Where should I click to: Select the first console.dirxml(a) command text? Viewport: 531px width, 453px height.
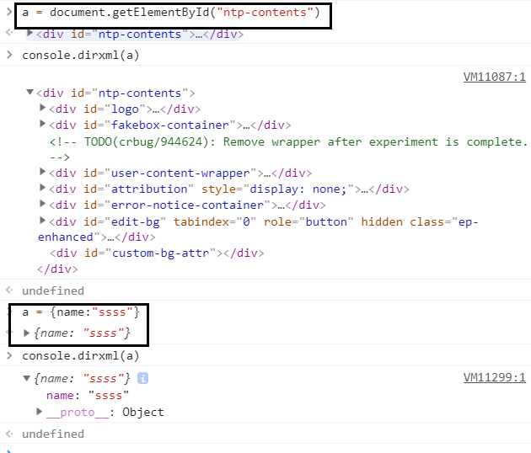tap(81, 55)
